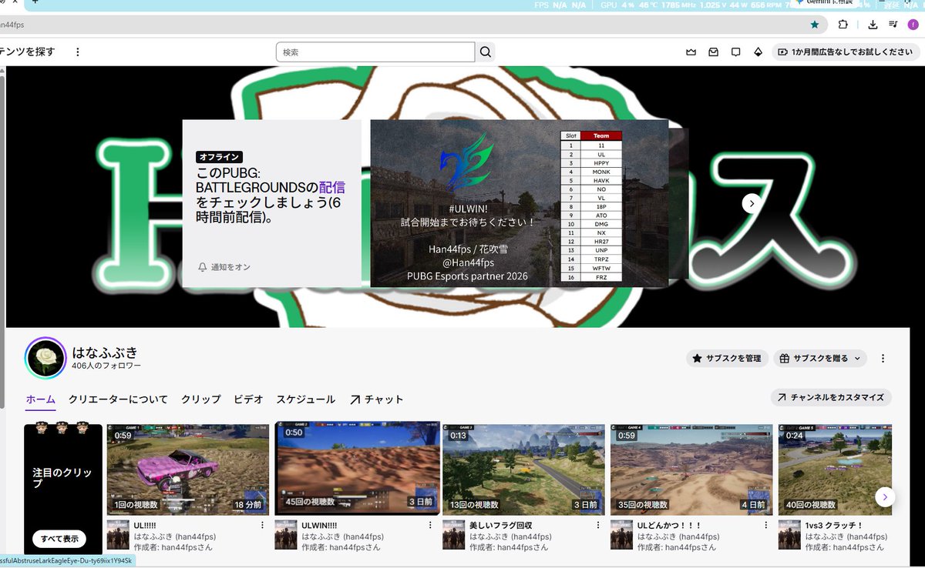Open media control playlist icon

[893, 25]
